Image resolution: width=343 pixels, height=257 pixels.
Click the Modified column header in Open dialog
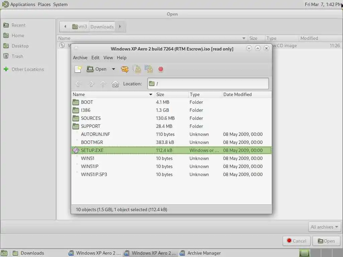tap(320, 38)
